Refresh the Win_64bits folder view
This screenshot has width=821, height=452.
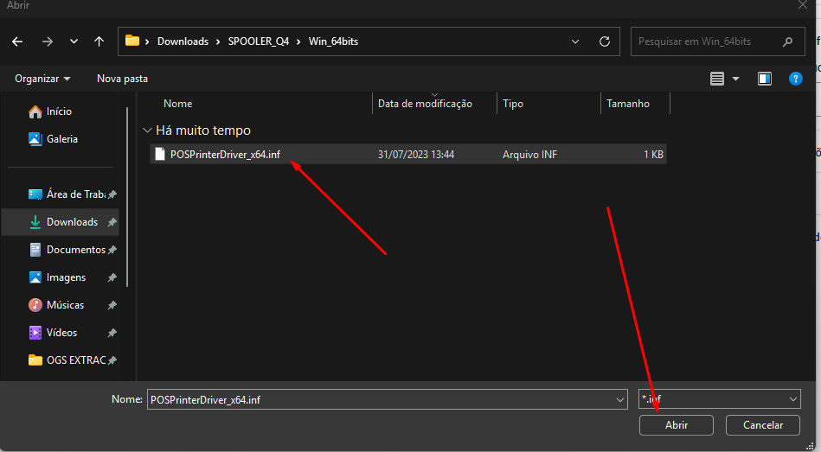pos(605,41)
